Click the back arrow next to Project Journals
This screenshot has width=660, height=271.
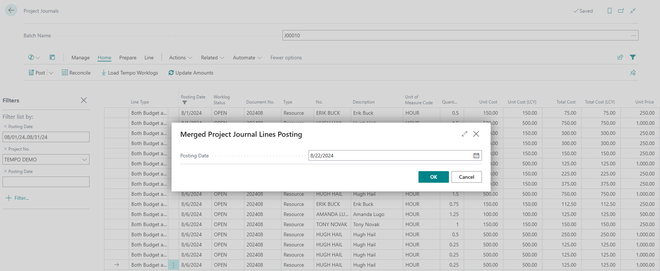(x=11, y=10)
